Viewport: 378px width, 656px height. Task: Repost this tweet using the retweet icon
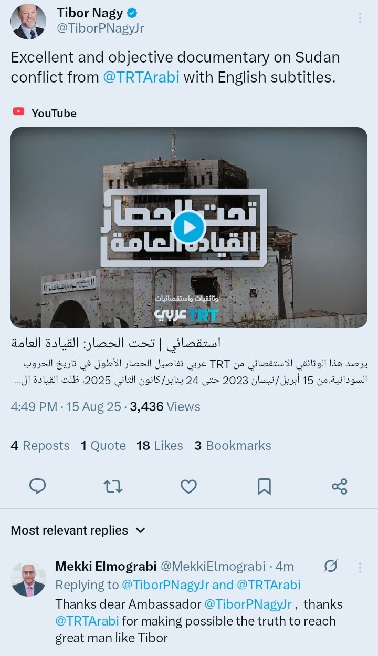[113, 486]
